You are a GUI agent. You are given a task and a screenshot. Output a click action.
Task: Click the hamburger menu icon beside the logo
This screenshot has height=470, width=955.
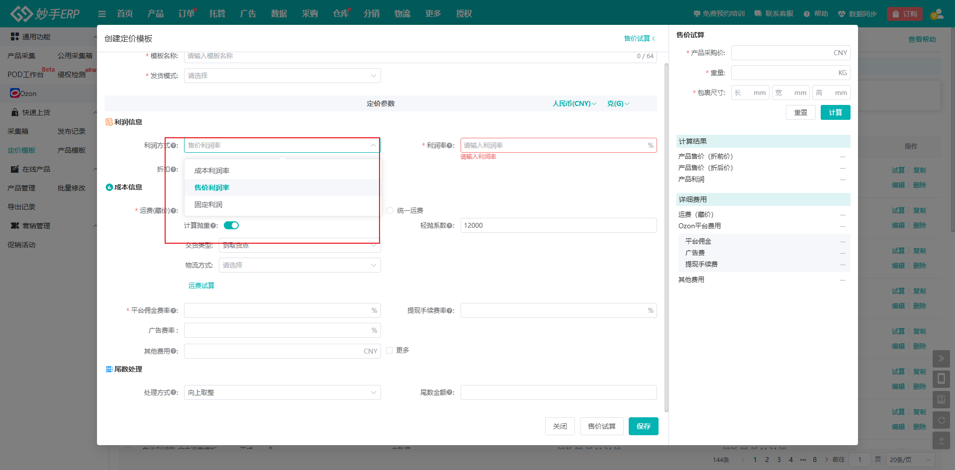(102, 14)
